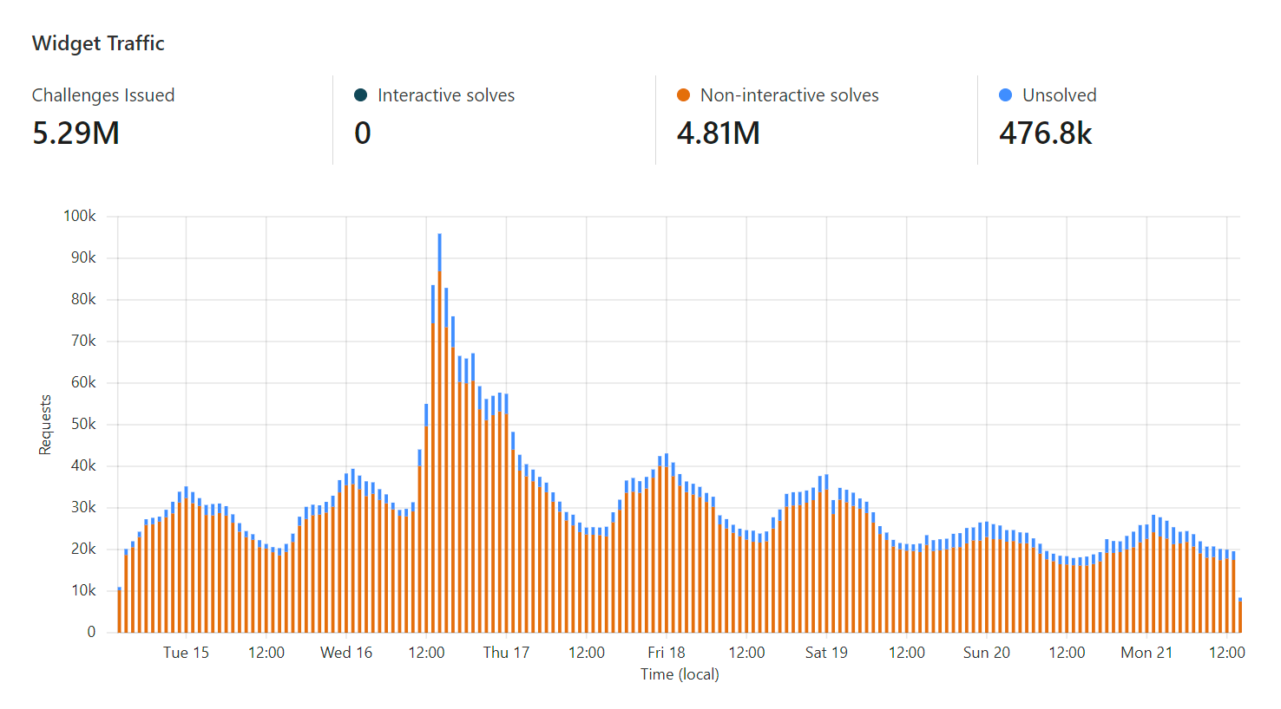Click the blue Unsolved legend dot
Screen dimensions: 1281x709
(x=1005, y=95)
